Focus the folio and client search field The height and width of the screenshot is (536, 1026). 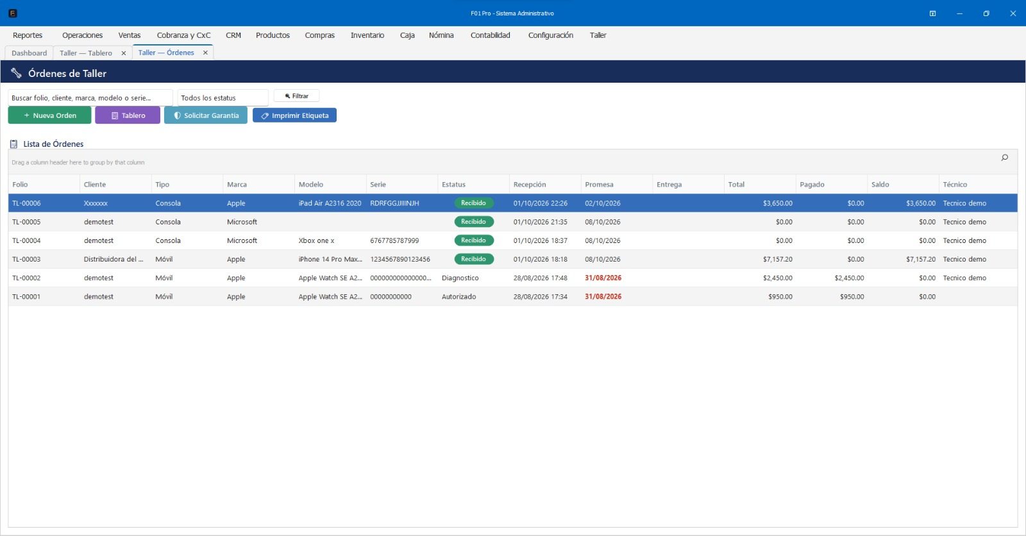pyautogui.click(x=90, y=98)
